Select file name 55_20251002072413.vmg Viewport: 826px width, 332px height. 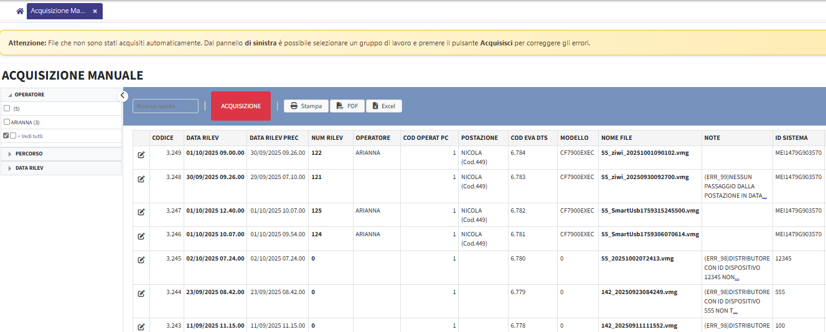[637, 258]
